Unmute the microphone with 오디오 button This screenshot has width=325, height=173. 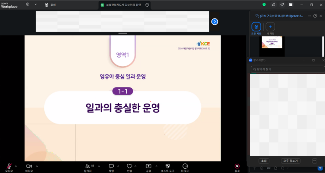(9, 166)
